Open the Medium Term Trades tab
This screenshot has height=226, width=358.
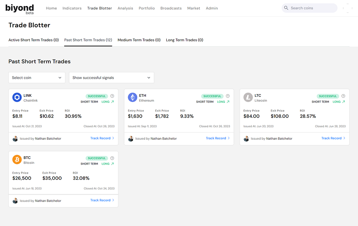click(x=139, y=40)
